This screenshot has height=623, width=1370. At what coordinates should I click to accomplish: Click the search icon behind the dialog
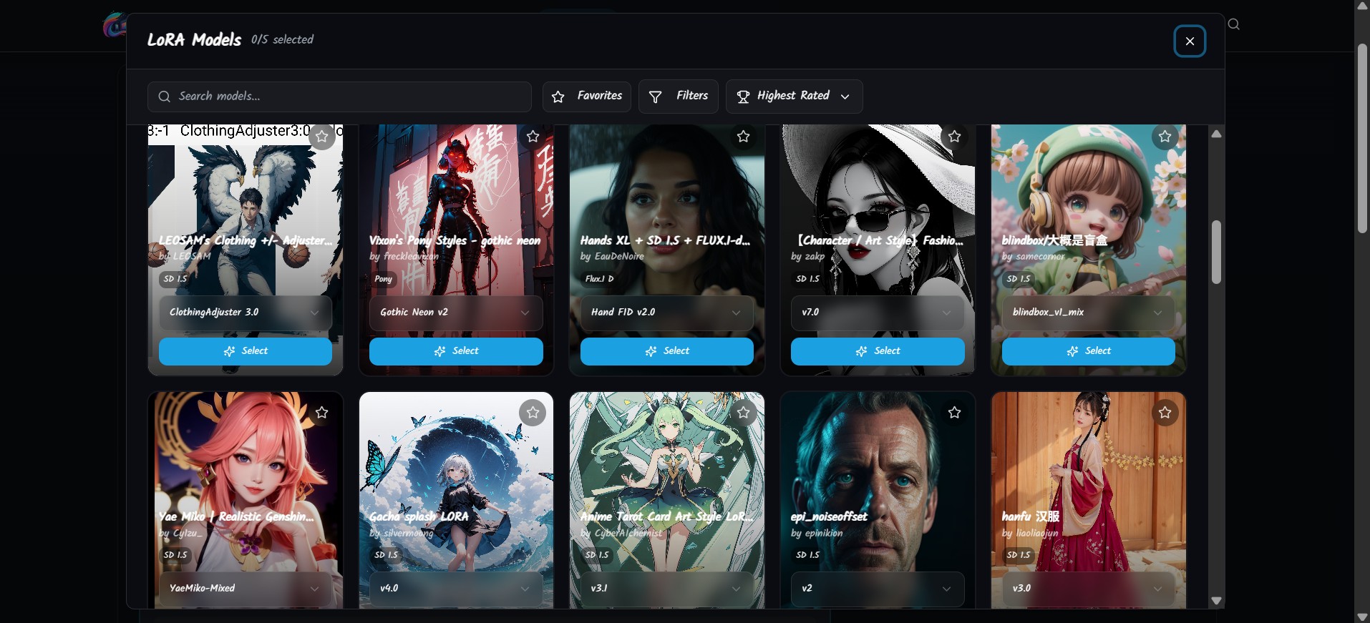(1233, 24)
